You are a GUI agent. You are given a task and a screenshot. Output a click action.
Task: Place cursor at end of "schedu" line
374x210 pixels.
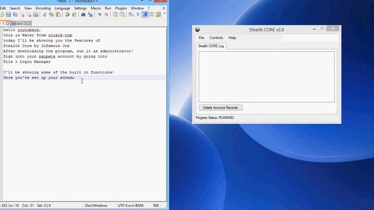pos(75,78)
